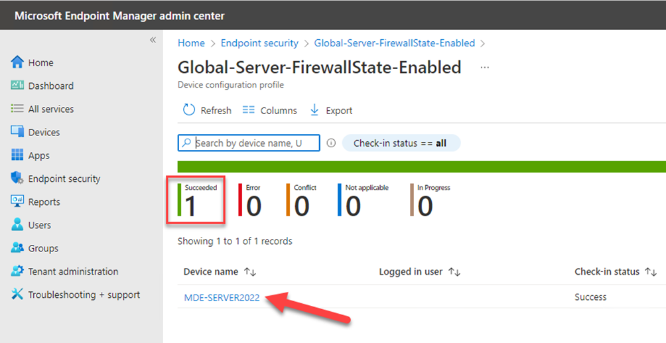Click the All services list icon

point(17,108)
